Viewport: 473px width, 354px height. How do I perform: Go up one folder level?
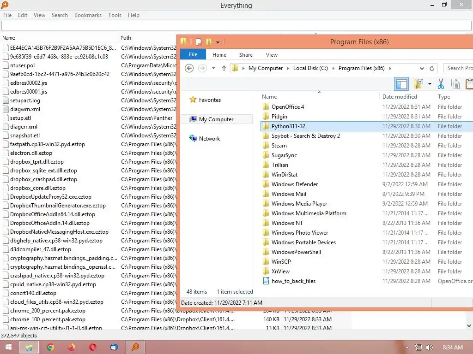click(224, 68)
